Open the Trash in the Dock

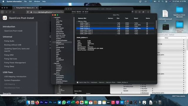160,102
